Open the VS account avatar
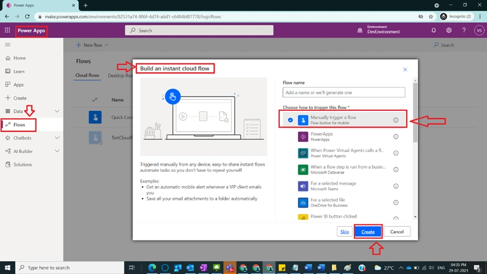 tap(479, 31)
